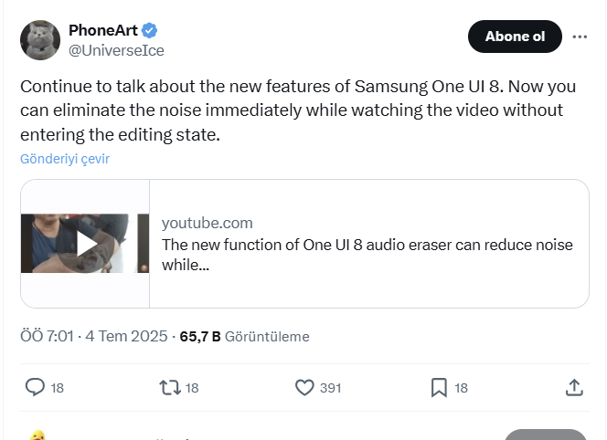Click the ÖÖ 7:01 timestamp
607x440 pixels.
[47, 336]
